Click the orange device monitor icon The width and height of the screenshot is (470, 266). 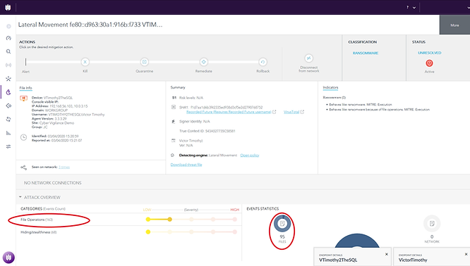coord(24,99)
